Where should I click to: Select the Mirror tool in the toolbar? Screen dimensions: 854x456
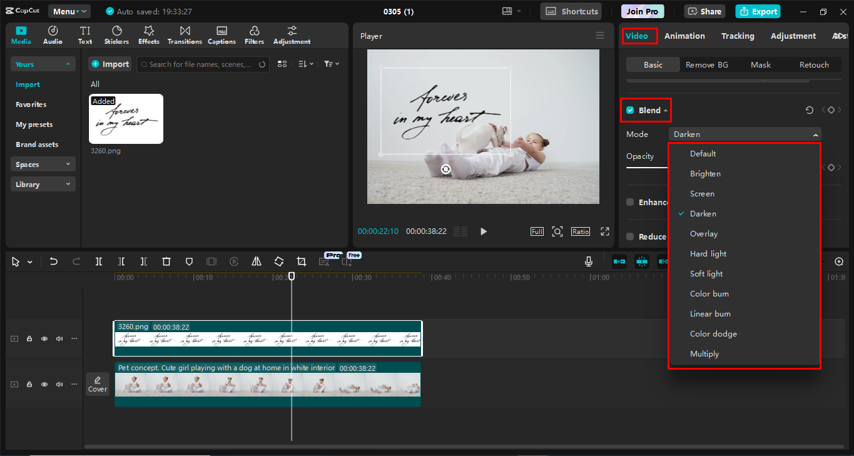pos(256,261)
